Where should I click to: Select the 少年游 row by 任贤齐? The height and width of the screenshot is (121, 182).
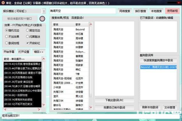click(70, 87)
